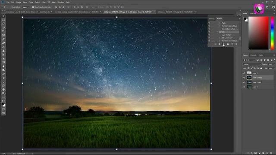Viewport: 276px width, 155px height.
Task: Click the Stop recording button in Actions panel
Action: click(x=215, y=44)
